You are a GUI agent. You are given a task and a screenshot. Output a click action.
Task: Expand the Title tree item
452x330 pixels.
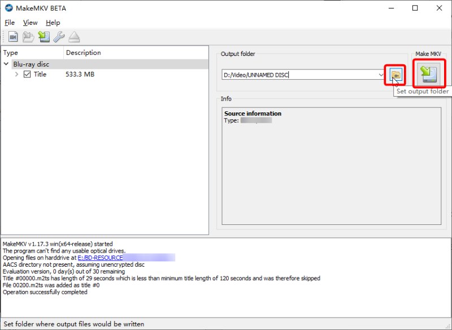(x=17, y=75)
